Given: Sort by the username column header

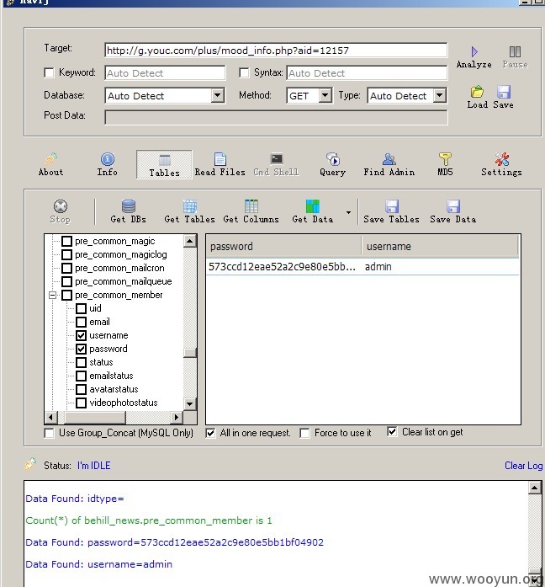Looking at the screenshot, I should point(440,246).
